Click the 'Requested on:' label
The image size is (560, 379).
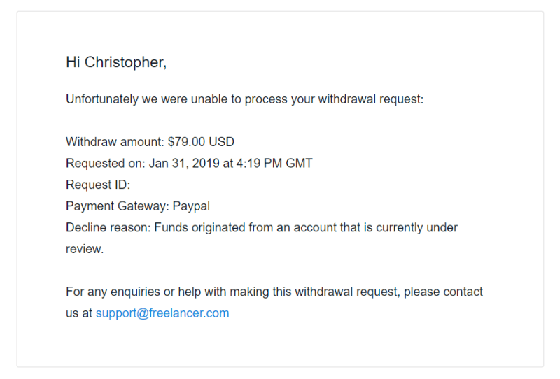[106, 163]
